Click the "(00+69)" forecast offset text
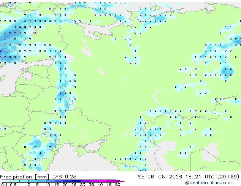Screen dimensions: 241x186 (x=228, y=177)
